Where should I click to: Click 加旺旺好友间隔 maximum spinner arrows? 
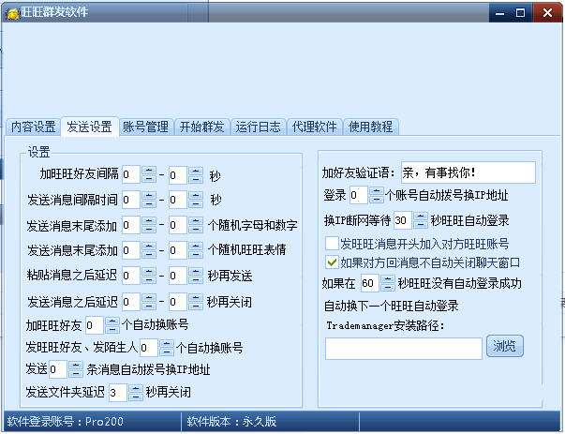click(196, 175)
